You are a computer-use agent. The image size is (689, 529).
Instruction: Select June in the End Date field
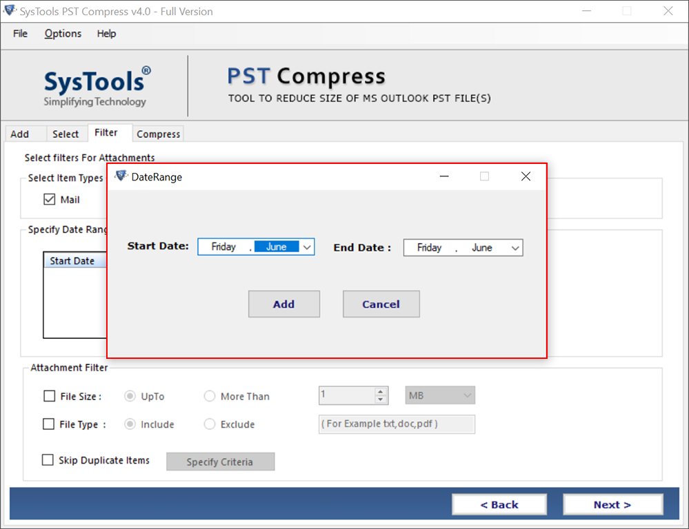point(482,248)
